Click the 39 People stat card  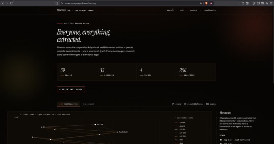point(76,72)
